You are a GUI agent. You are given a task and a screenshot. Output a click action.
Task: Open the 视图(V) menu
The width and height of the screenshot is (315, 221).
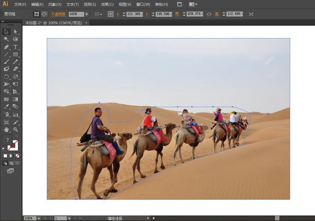pyautogui.click(x=125, y=4)
